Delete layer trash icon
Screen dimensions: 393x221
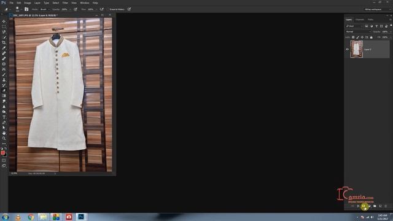coord(386,206)
